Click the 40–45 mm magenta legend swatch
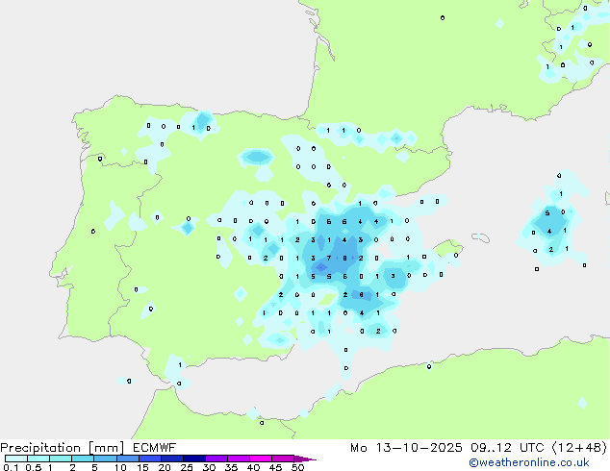 click(261, 459)
